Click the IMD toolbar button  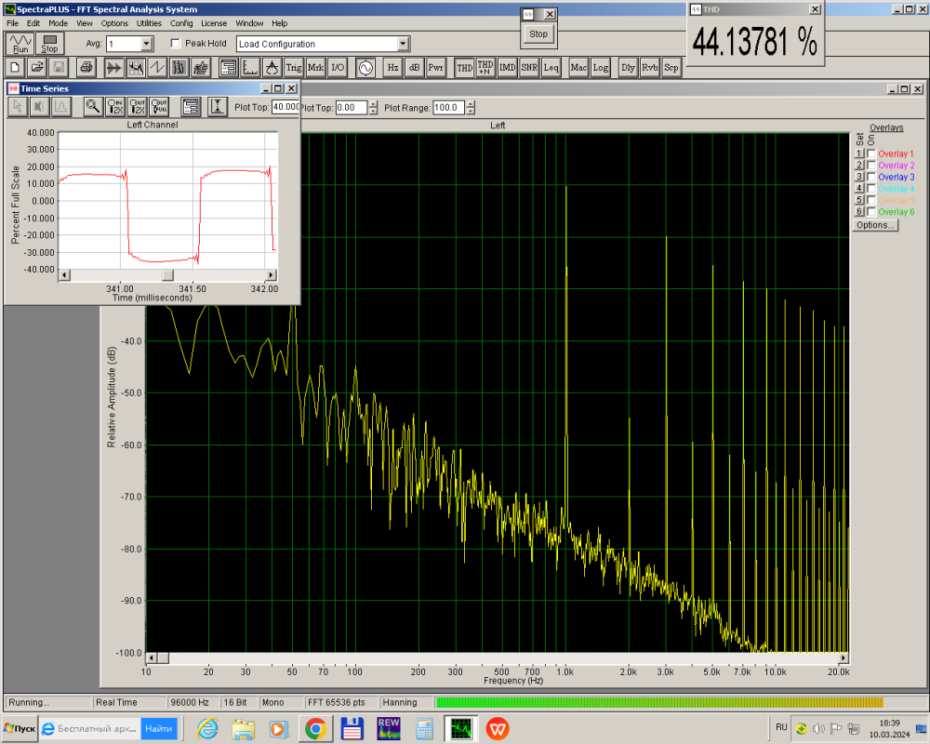[508, 68]
